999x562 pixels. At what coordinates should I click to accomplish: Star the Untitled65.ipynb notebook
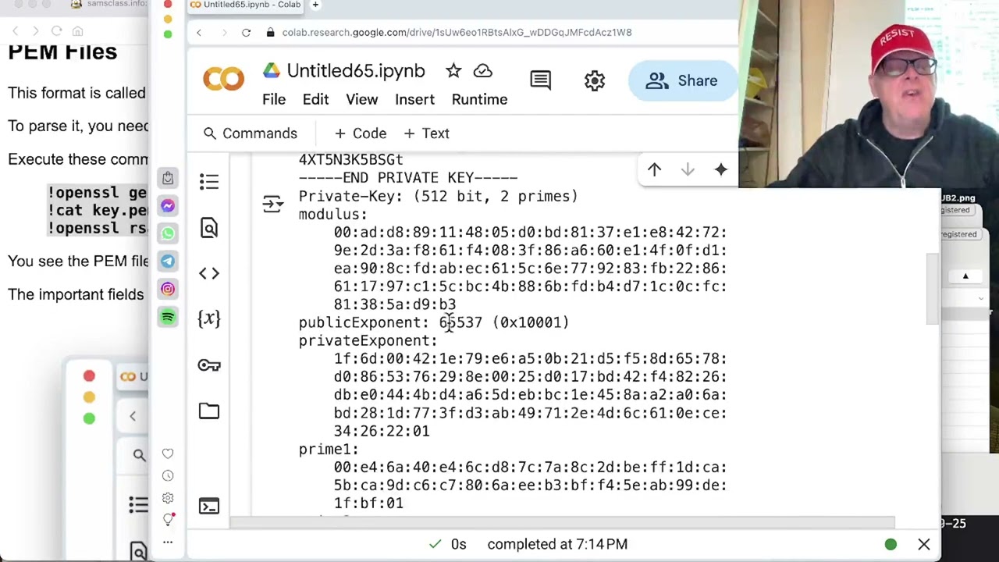coord(453,71)
